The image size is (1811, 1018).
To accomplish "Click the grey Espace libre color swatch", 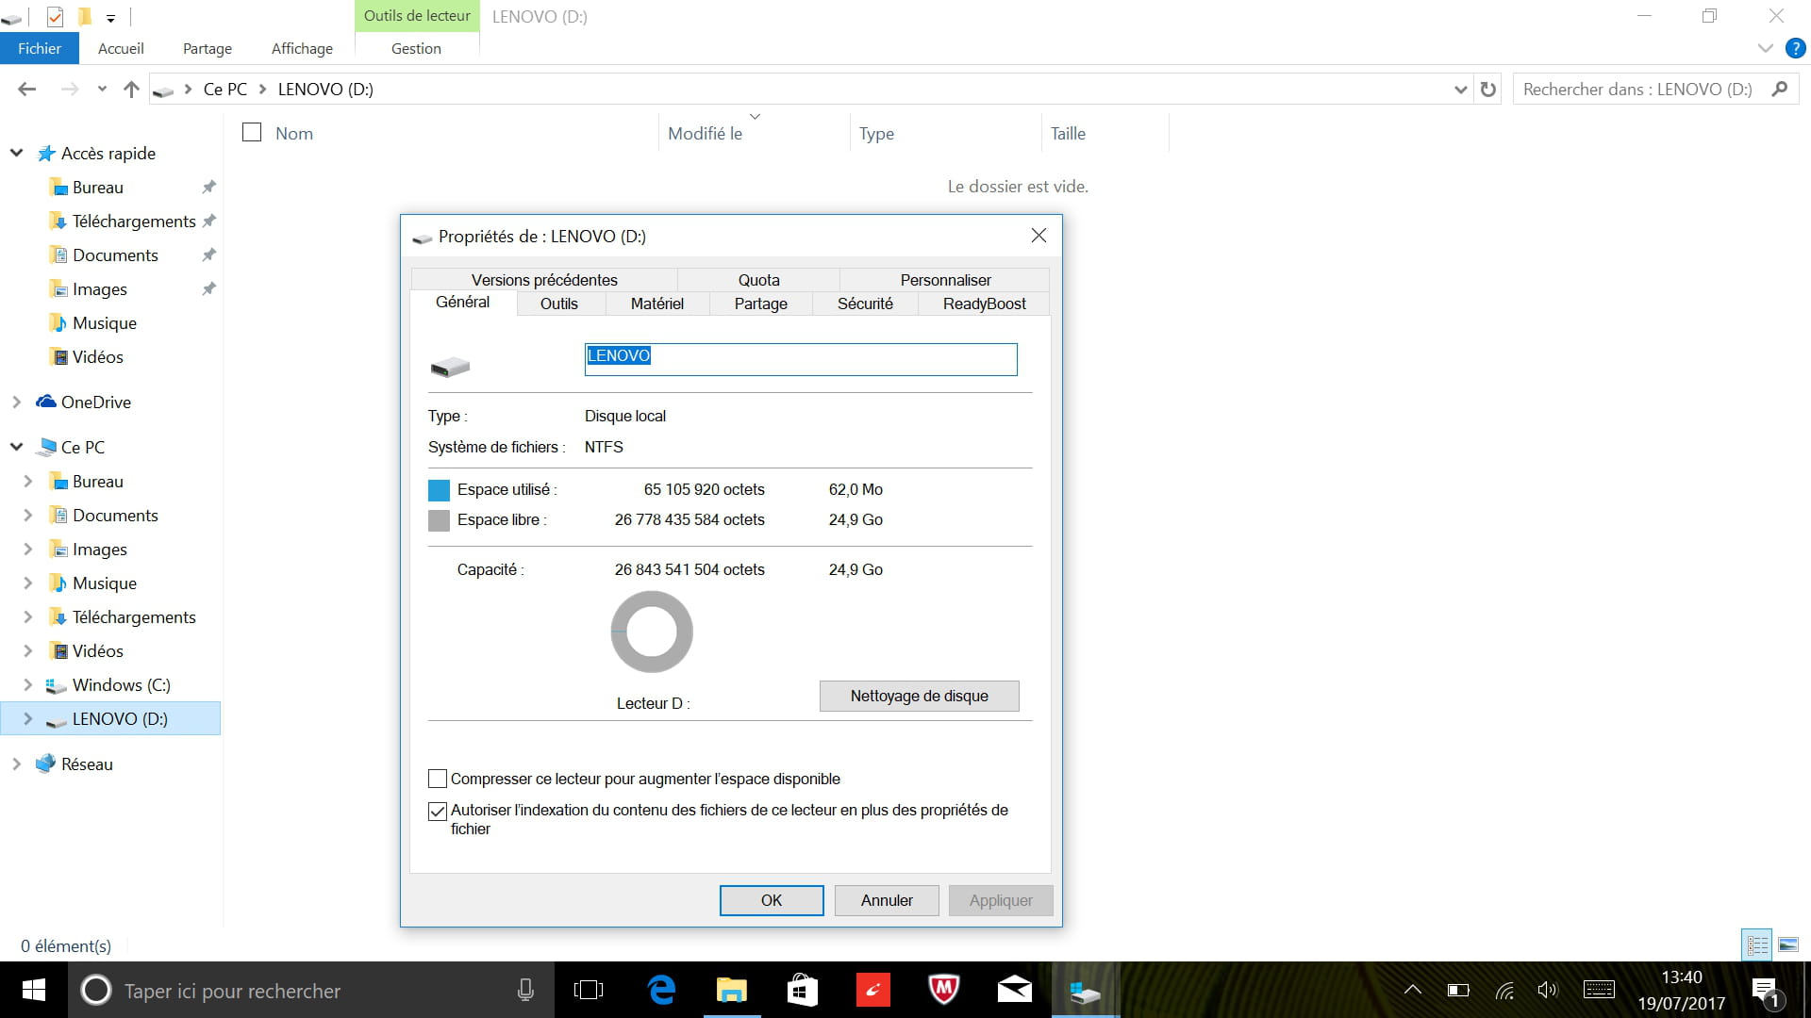I will click(x=439, y=520).
